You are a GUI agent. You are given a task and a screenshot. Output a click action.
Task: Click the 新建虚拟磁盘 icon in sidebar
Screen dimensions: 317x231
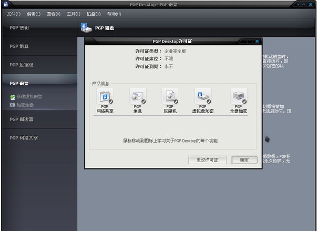(x=13, y=97)
